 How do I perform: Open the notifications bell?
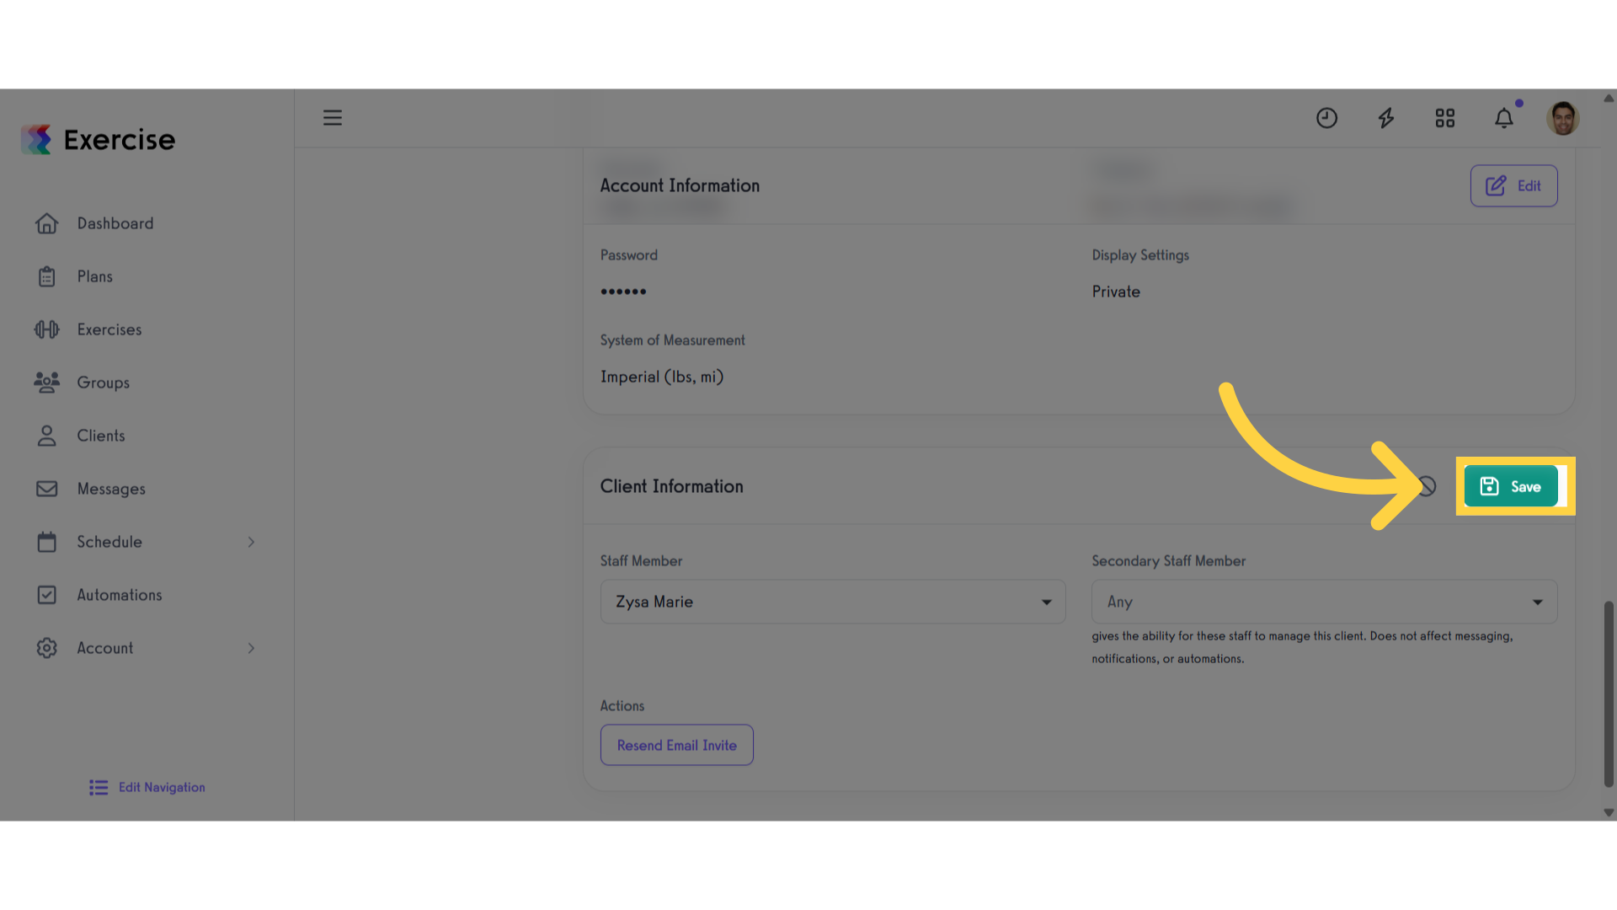(1504, 118)
